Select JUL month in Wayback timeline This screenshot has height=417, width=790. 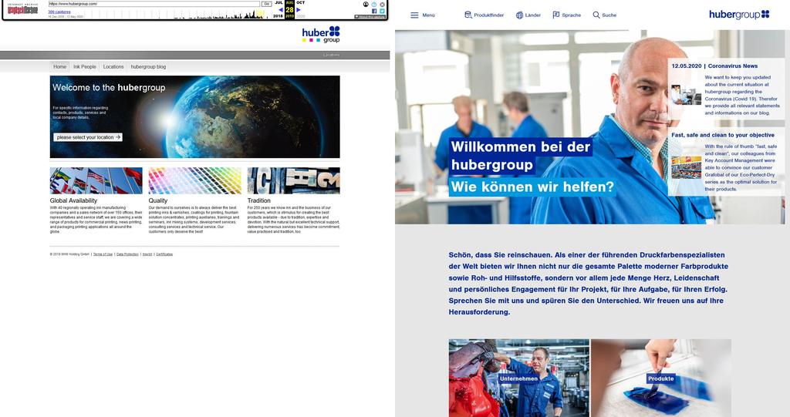pos(279,2)
